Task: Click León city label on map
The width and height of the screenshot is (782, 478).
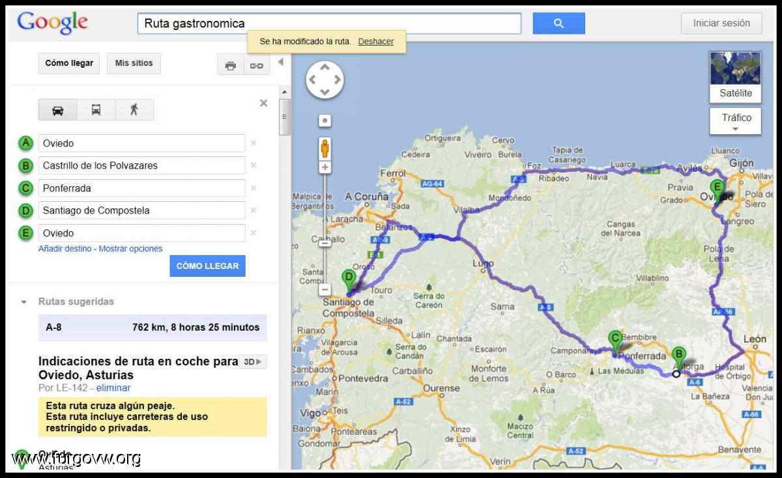Action: (755, 339)
